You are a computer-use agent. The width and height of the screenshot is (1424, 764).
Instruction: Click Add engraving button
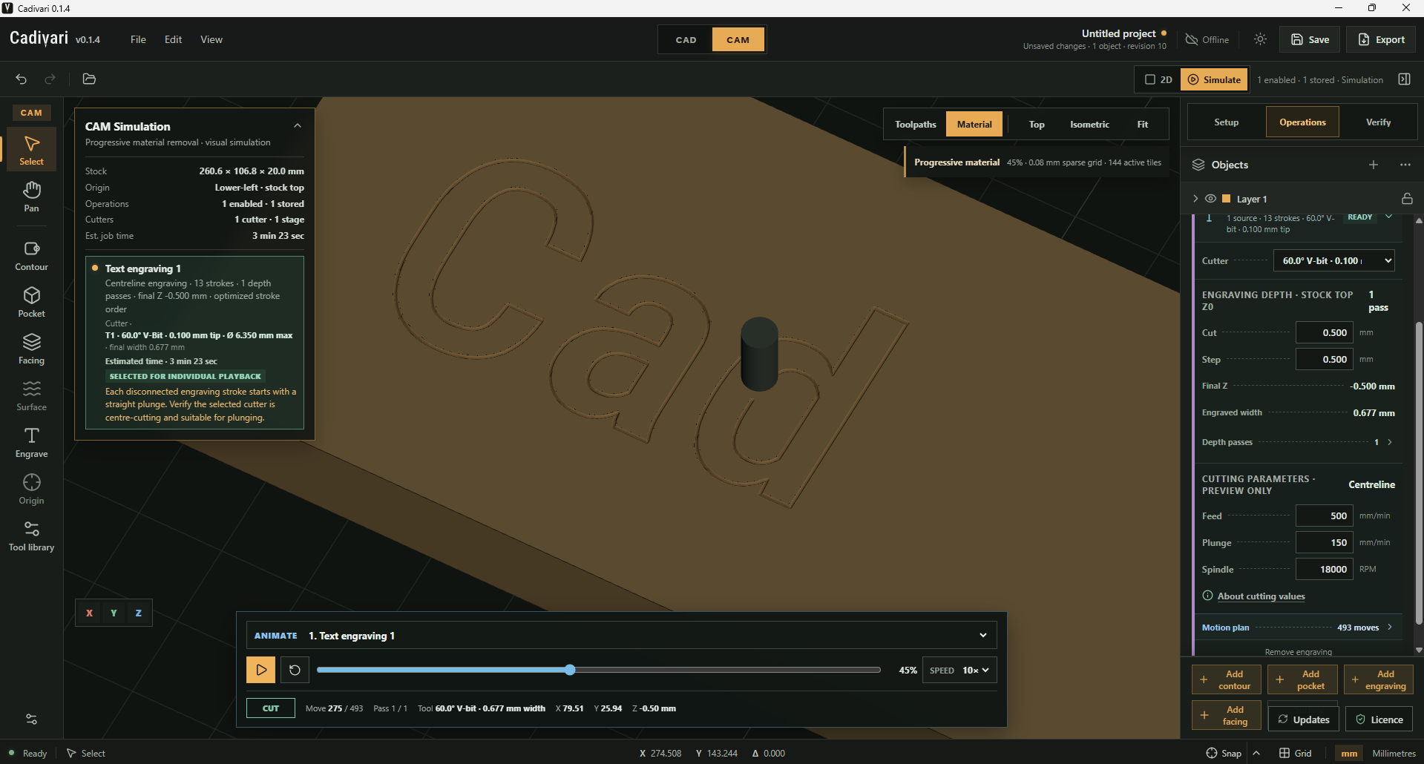click(1378, 679)
